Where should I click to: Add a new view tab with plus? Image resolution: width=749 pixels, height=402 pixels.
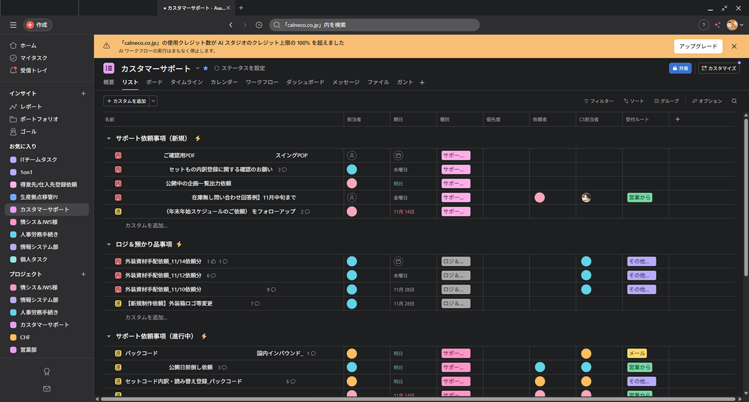tap(422, 83)
